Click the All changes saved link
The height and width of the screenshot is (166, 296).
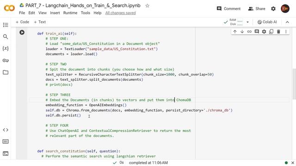pos(120,13)
